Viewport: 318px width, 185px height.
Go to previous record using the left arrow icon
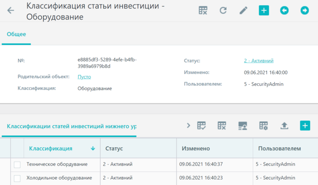tap(284, 10)
